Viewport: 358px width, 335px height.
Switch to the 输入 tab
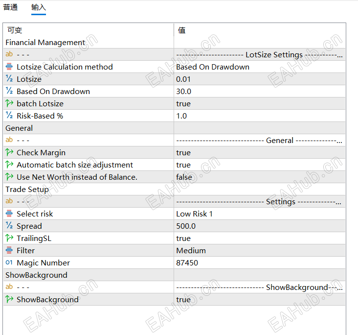coord(39,7)
